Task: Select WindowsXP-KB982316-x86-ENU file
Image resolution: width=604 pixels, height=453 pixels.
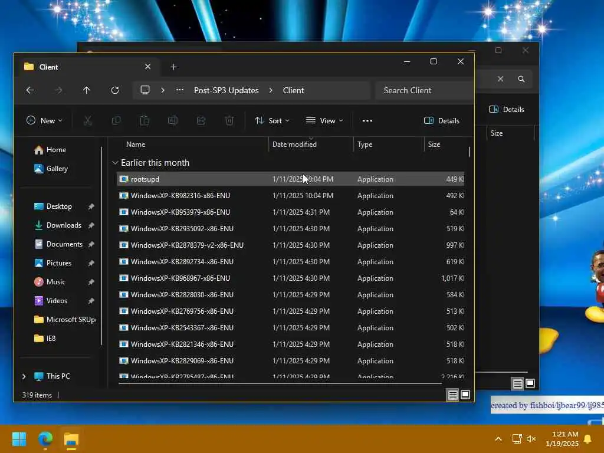Action: pos(290,196)
